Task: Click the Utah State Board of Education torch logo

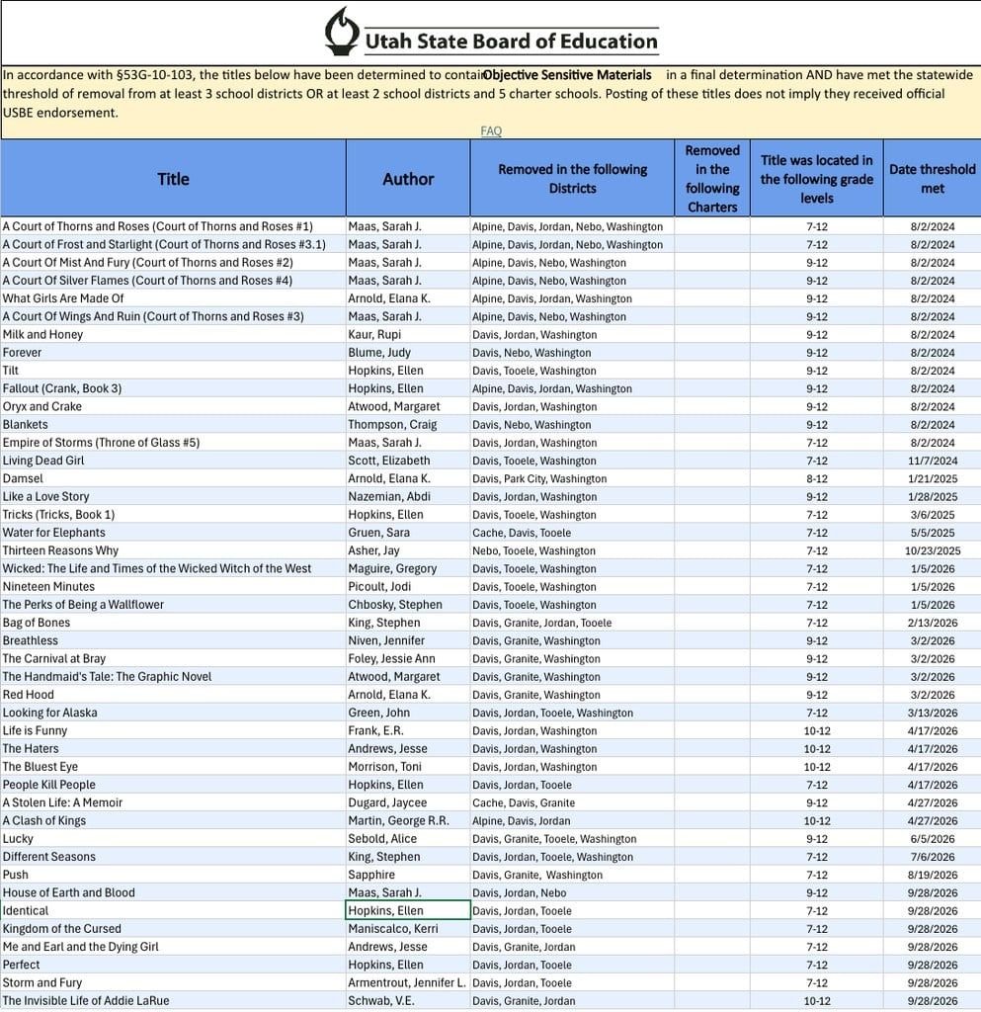Action: pos(341,32)
